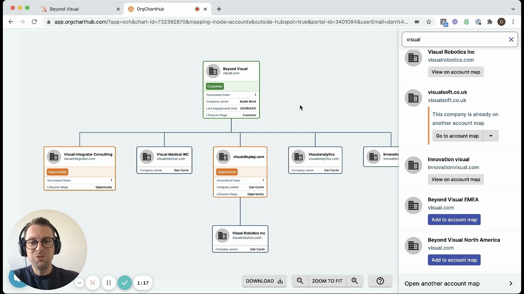
Task: Open Chrome three-dot menu
Action: tap(513, 22)
